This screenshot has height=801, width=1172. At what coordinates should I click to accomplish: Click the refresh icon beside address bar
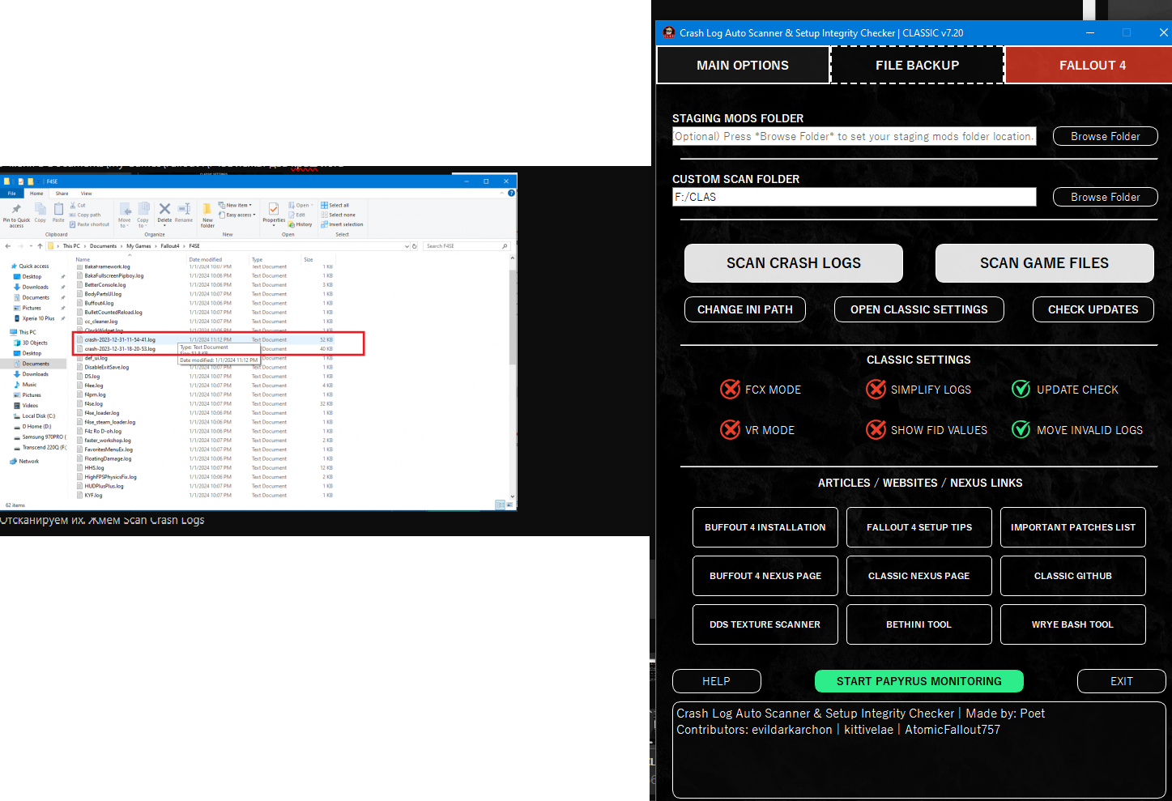coord(415,246)
